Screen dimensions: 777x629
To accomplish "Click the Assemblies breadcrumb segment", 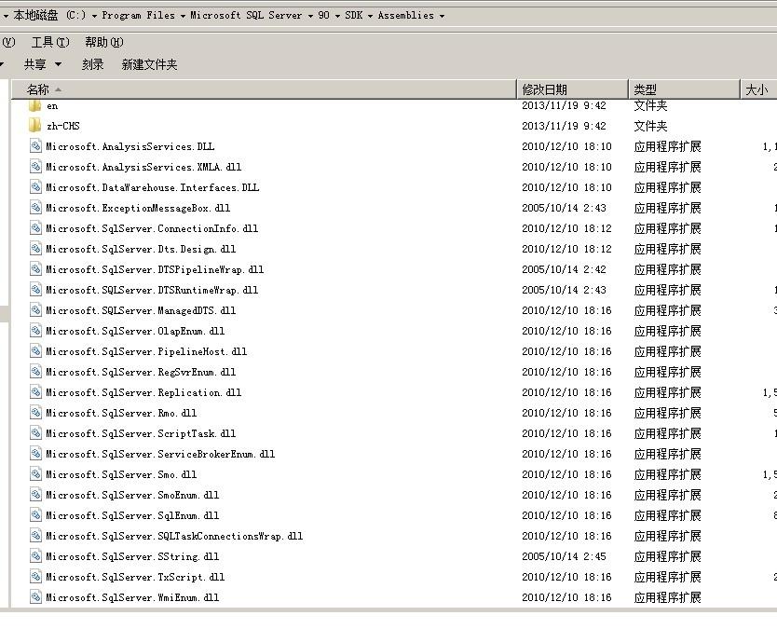I will coord(406,15).
